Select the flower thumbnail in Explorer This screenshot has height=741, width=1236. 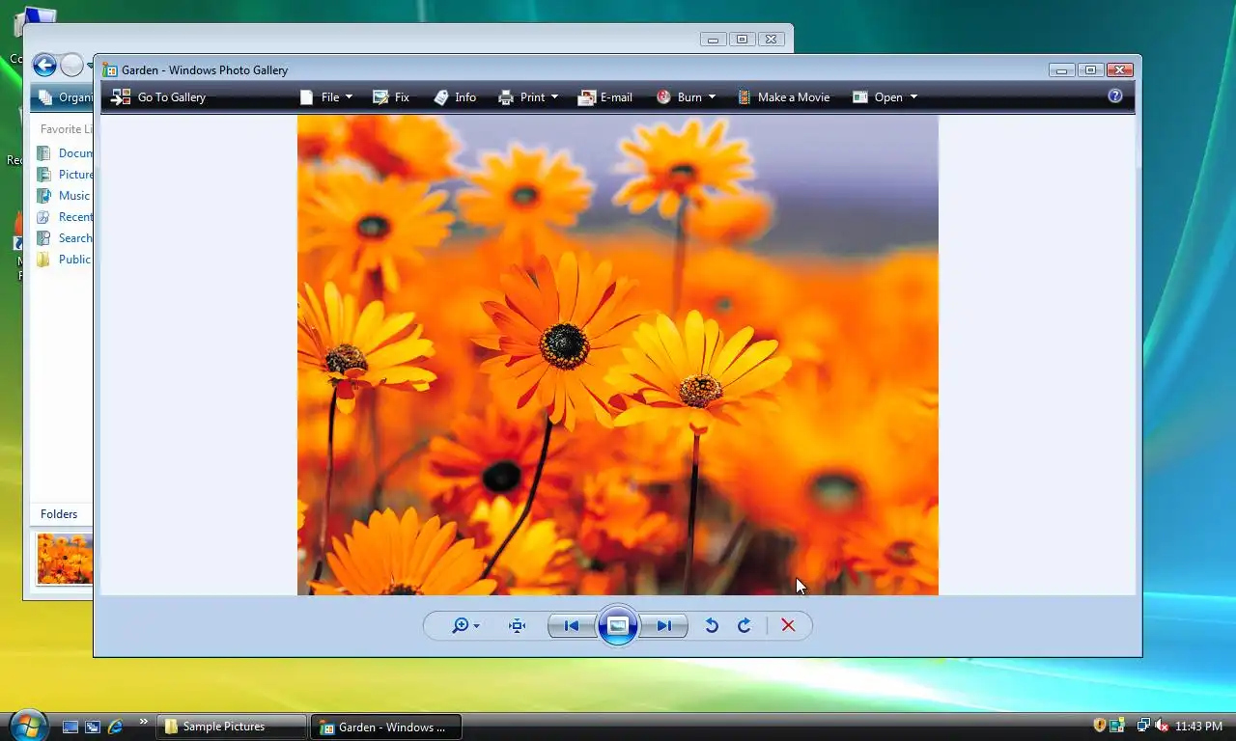[x=65, y=559]
